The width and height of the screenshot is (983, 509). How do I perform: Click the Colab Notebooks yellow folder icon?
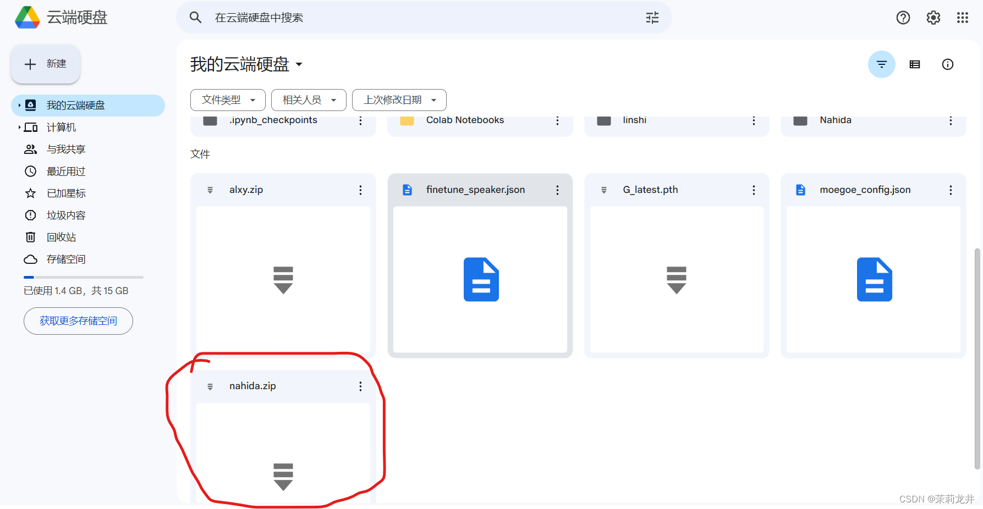tap(407, 120)
